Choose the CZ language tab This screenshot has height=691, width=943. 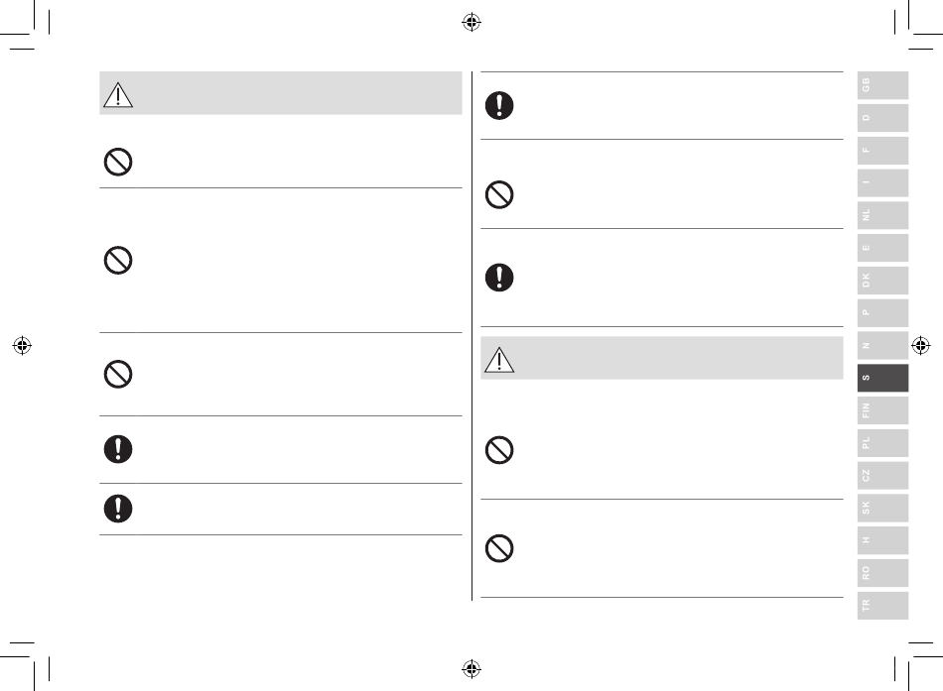coord(882,475)
